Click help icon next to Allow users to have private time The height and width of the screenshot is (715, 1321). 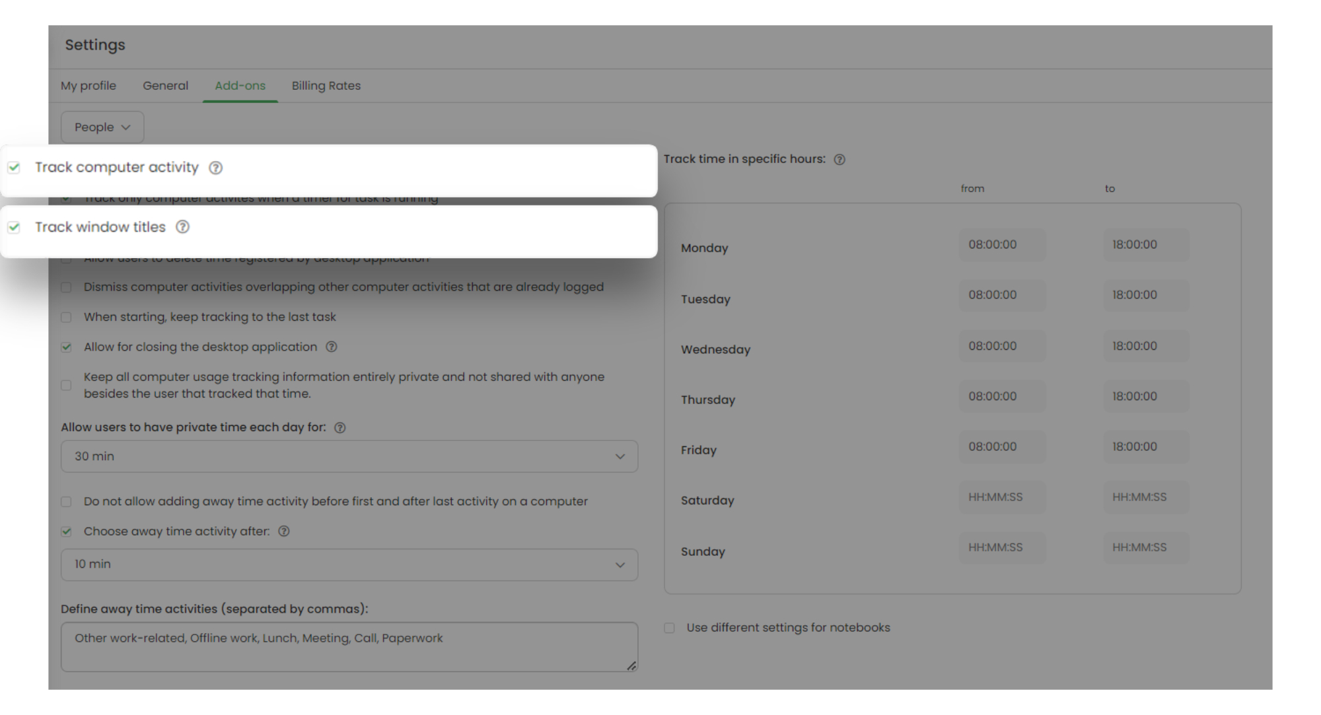[339, 428]
